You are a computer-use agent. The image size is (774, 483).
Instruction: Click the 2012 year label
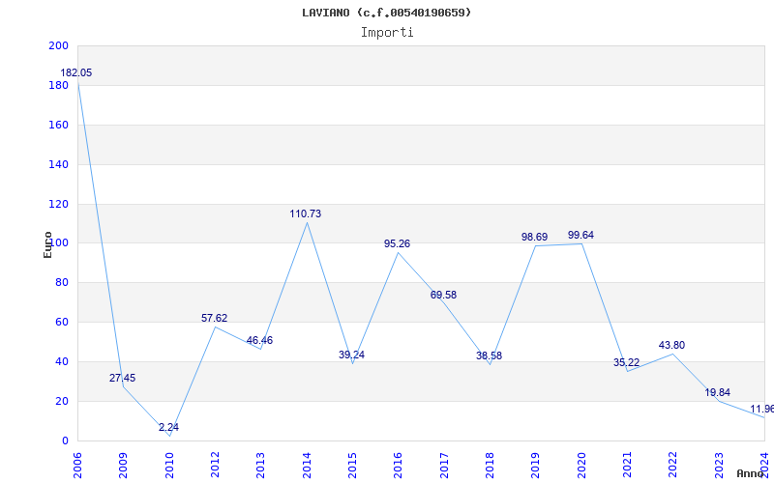pyautogui.click(x=215, y=466)
